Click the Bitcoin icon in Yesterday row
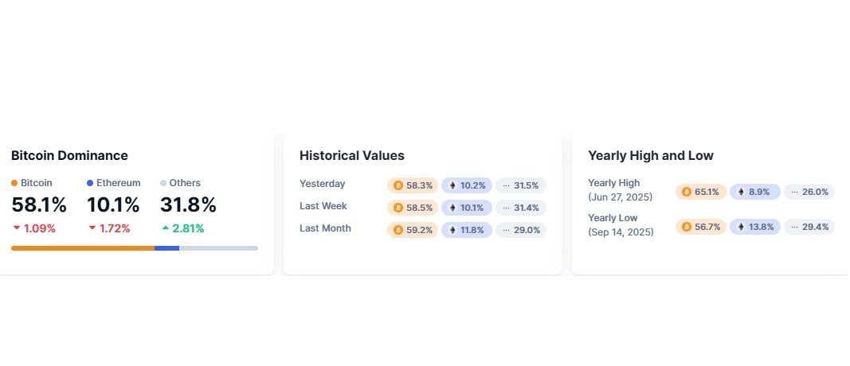This screenshot has width=850, height=366. (398, 185)
